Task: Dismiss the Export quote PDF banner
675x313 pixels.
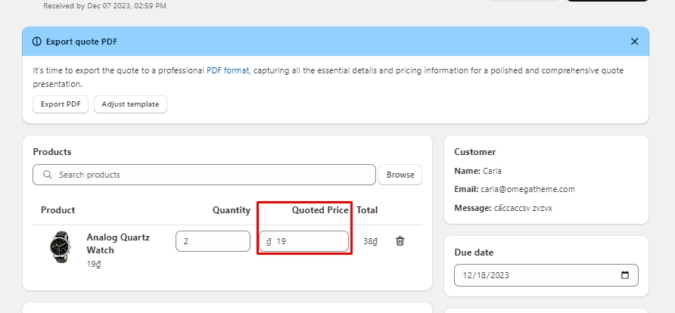Action: coord(634,42)
